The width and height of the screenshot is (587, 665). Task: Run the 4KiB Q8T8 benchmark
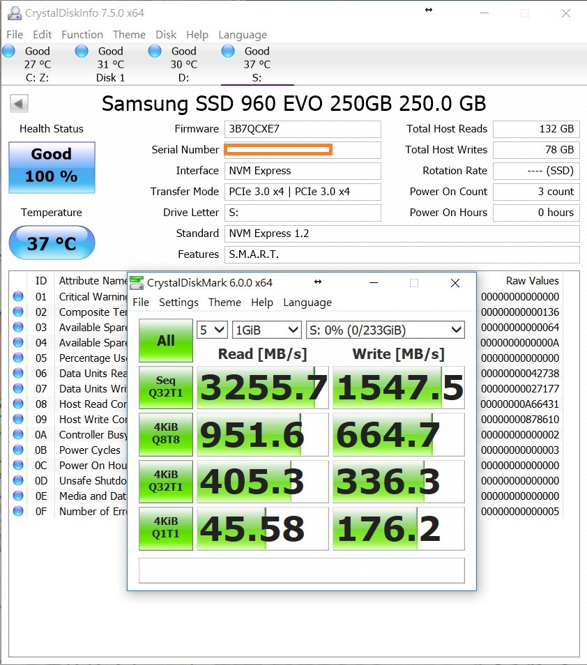pos(166,434)
